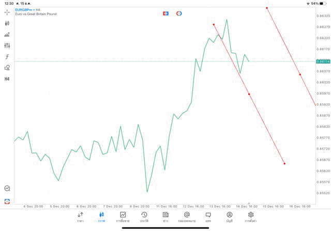
Task: Select the crosshair tool
Action: 7,12
